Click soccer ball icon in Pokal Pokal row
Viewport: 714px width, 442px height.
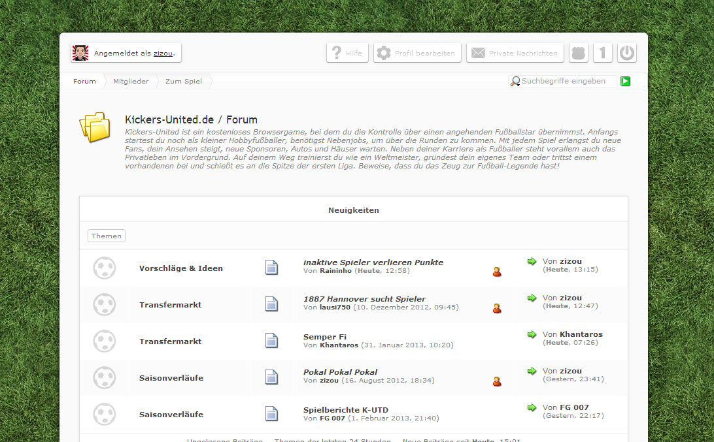tap(104, 377)
